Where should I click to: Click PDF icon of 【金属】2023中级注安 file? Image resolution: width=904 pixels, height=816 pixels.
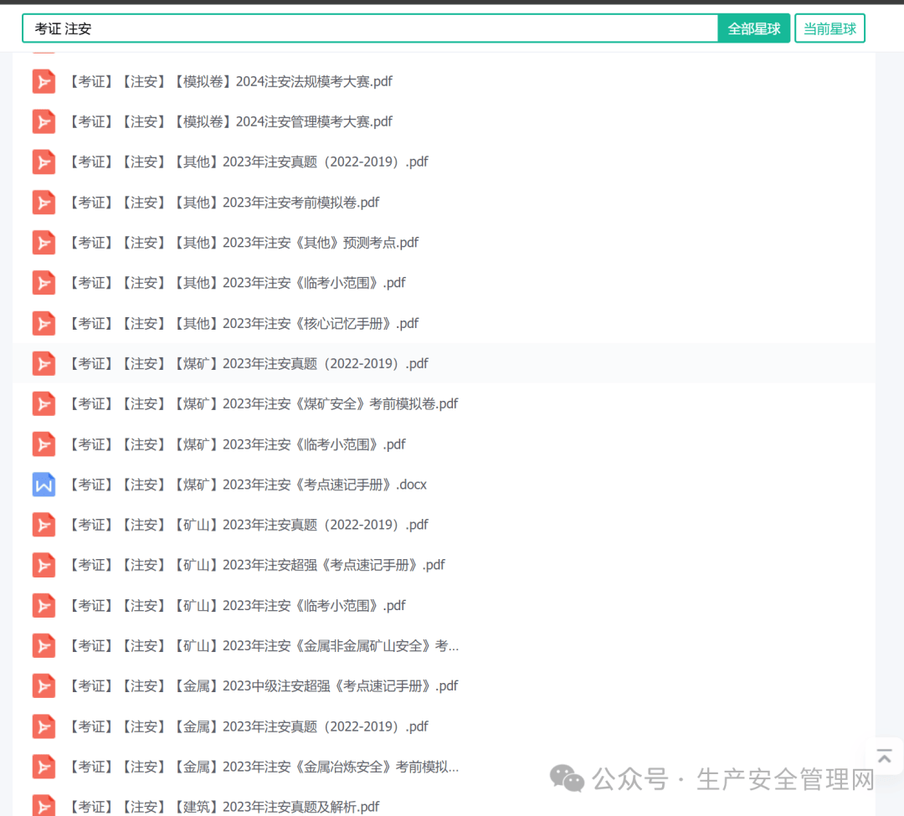tap(44, 686)
